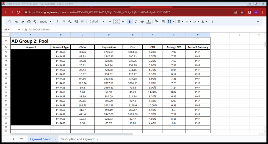This screenshot has height=144, width=268.
Task: Undo the last action
Action: pos(16,22)
